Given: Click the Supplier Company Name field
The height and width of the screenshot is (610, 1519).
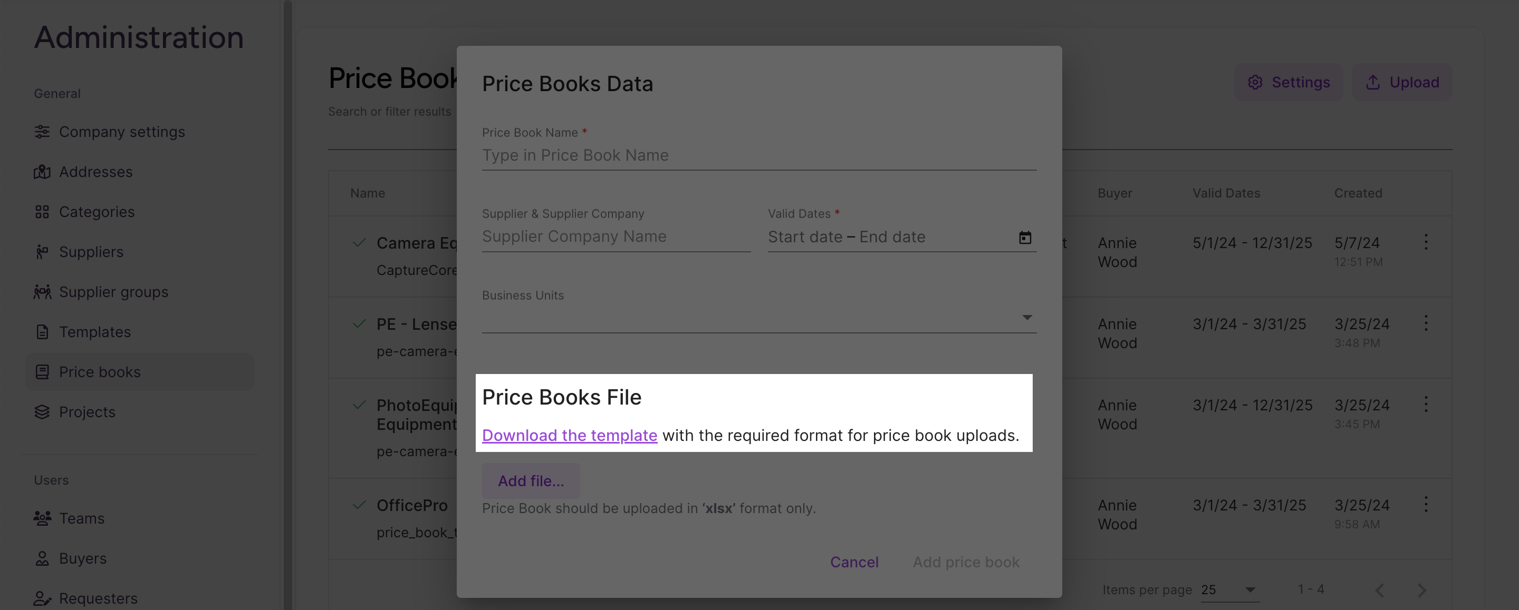Looking at the screenshot, I should (616, 237).
